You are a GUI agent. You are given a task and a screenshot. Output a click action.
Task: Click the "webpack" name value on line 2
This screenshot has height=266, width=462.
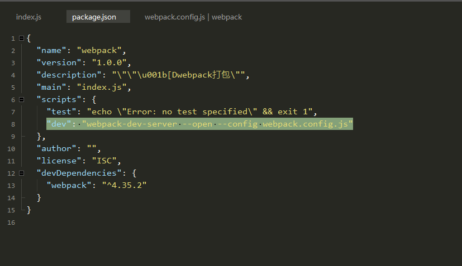pos(99,51)
